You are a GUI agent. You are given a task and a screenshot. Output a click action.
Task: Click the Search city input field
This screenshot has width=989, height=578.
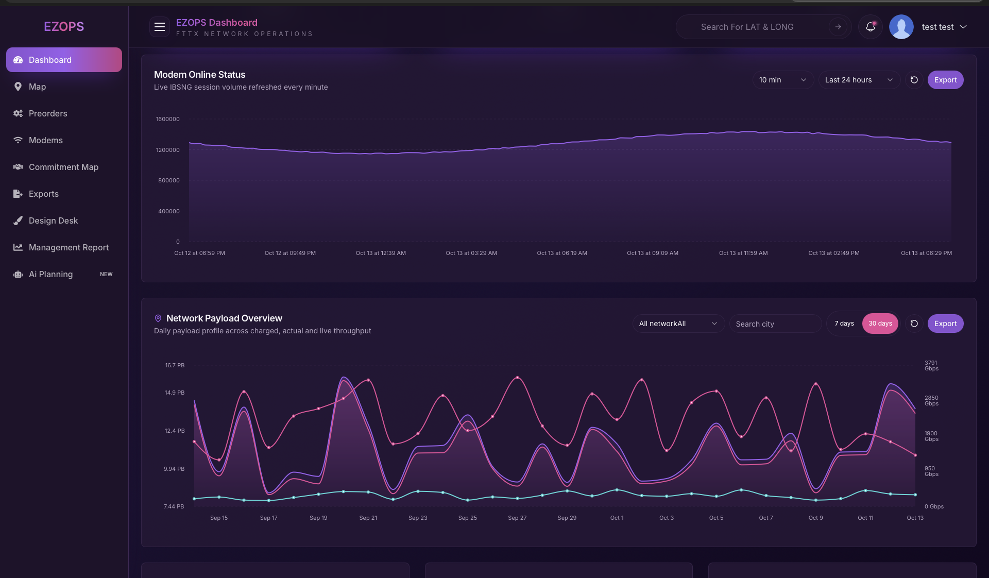(775, 324)
